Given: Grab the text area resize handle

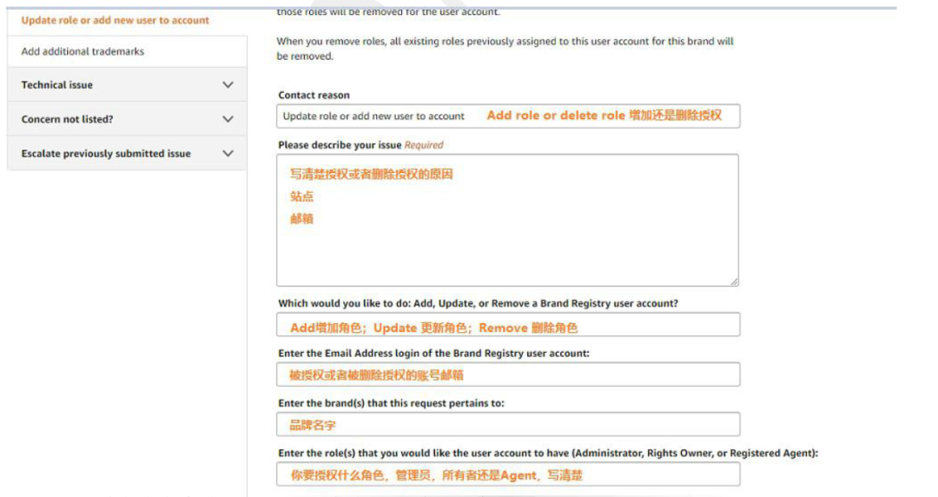Looking at the screenshot, I should (734, 282).
